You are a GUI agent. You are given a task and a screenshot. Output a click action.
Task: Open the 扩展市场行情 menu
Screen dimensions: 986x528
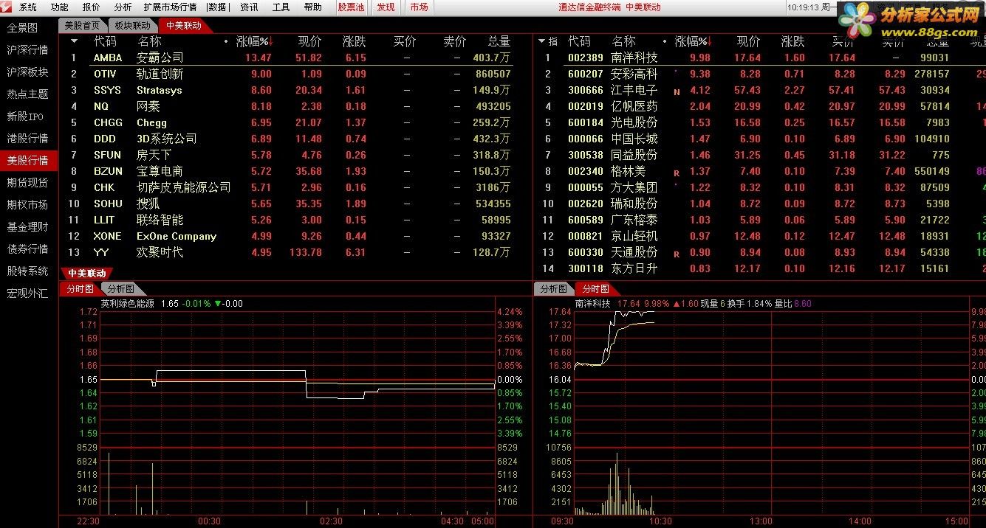(170, 7)
